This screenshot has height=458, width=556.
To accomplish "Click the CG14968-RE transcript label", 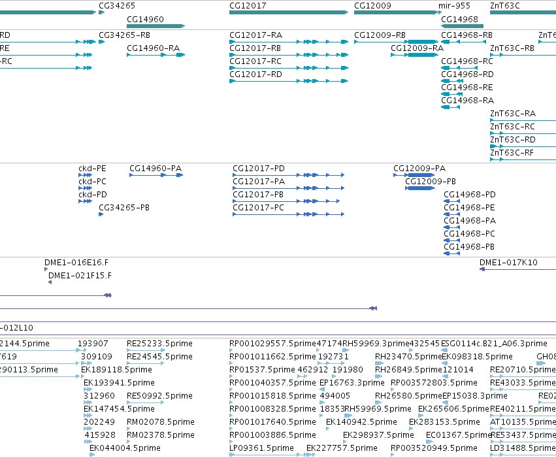I will click(x=467, y=88).
